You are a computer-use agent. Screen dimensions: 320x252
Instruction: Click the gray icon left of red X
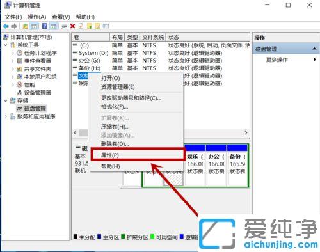tap(64, 26)
